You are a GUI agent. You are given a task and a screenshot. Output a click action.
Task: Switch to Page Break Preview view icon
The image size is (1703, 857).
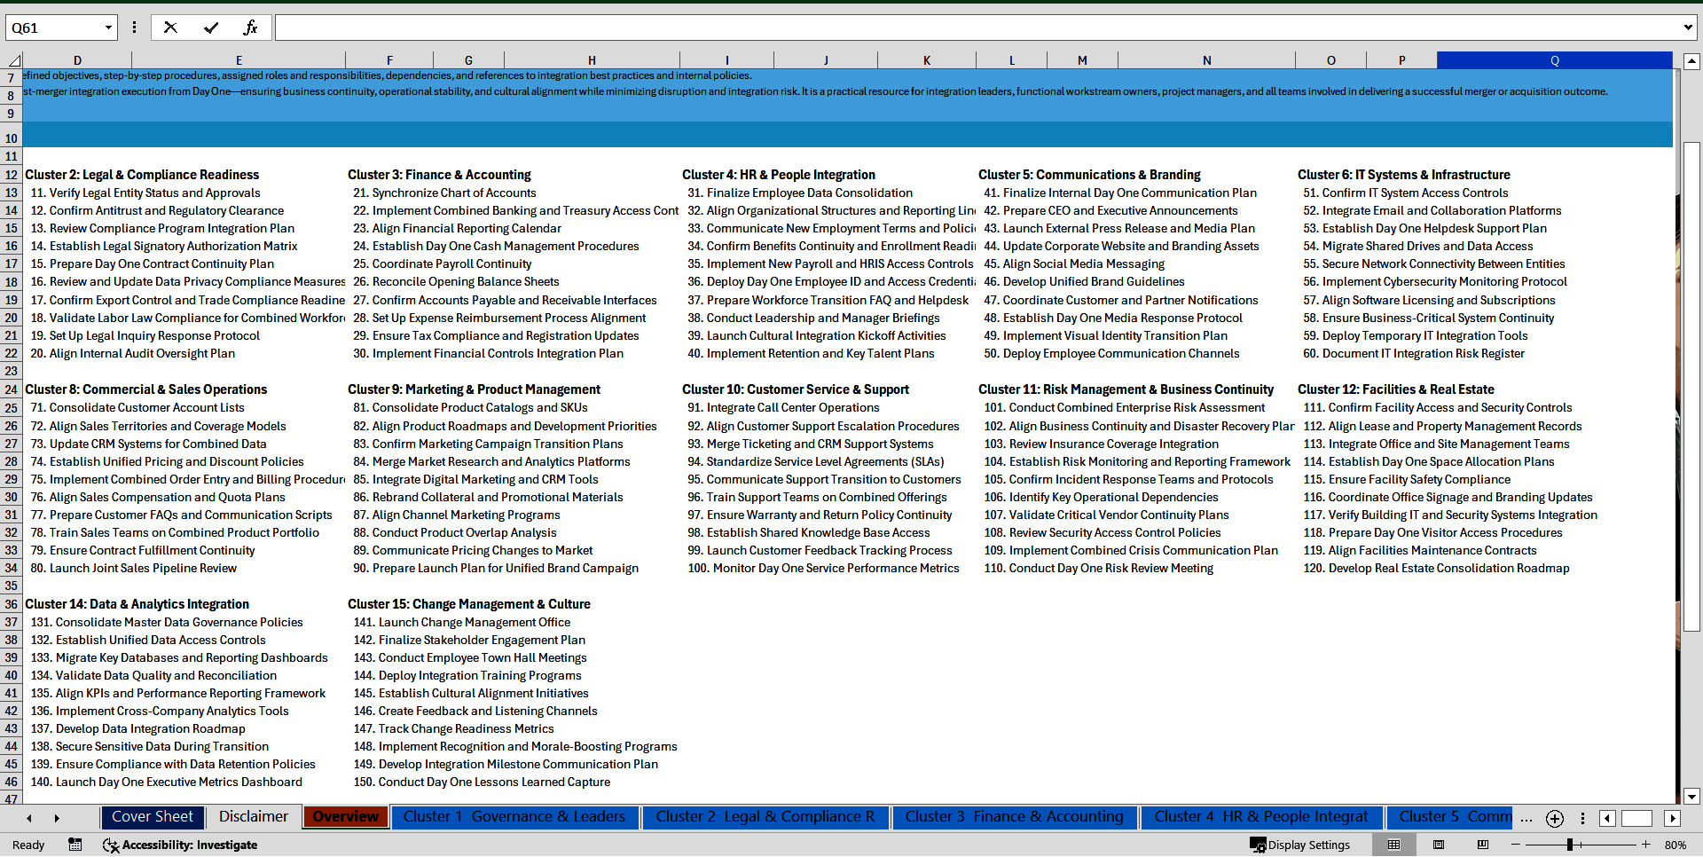point(1483,845)
